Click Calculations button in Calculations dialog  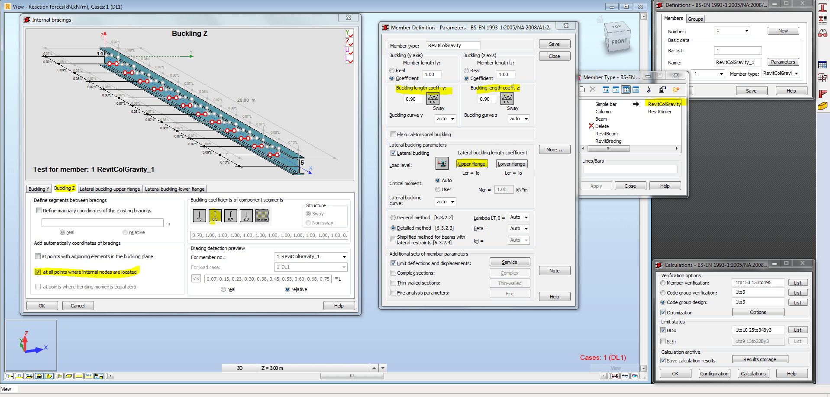[753, 374]
